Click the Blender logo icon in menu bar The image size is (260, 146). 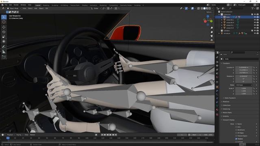[2, 5]
